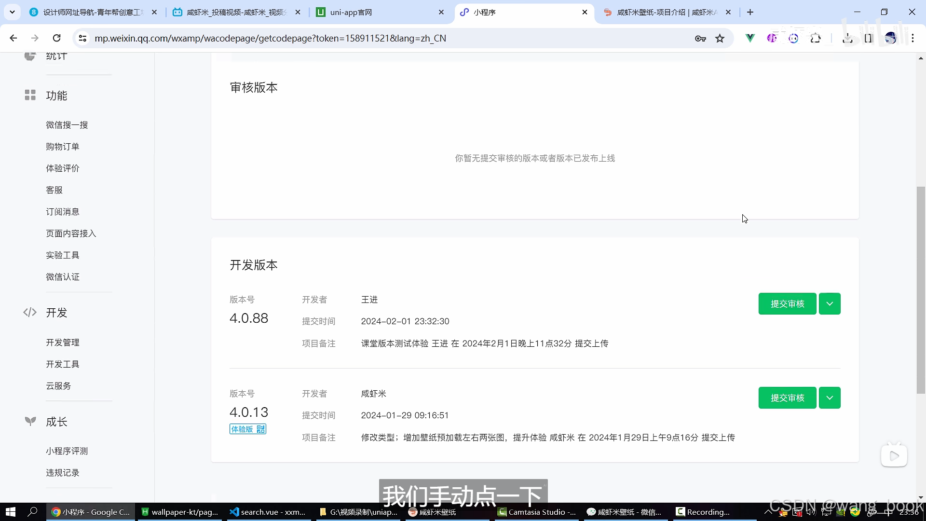926x521 pixels.
Task: Submit version 4.0.88 for review
Action: click(x=787, y=304)
